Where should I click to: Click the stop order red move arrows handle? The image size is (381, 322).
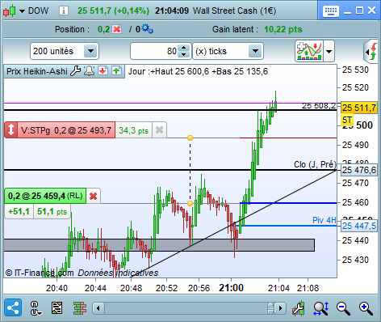pos(10,130)
